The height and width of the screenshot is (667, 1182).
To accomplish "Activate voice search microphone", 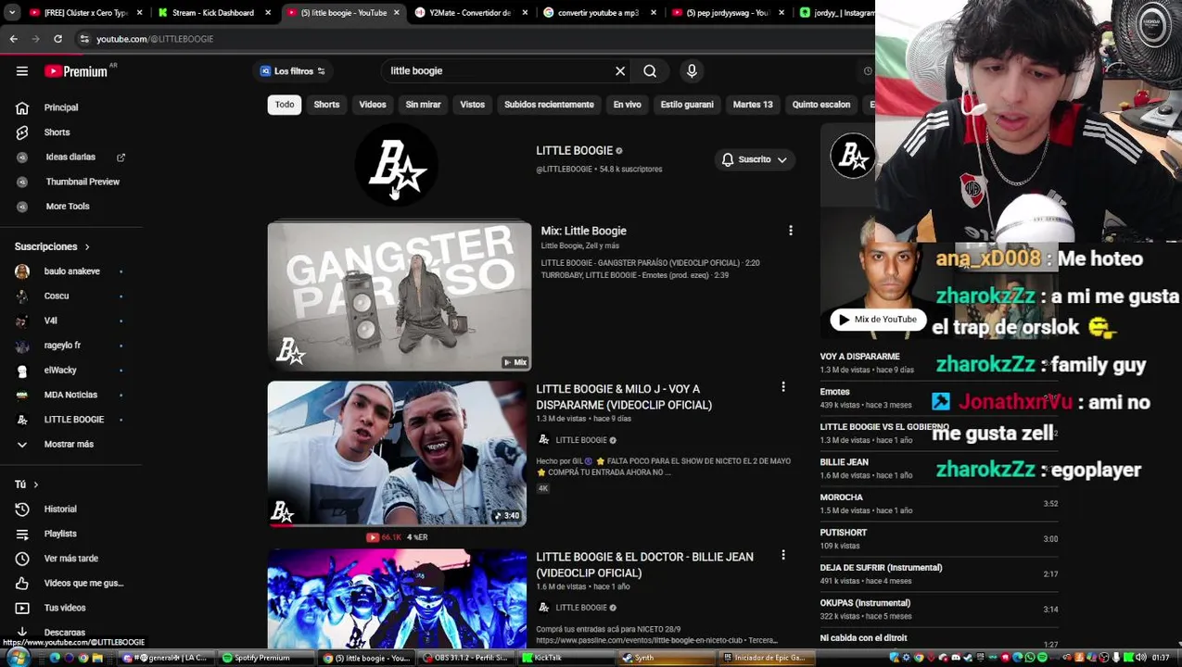I will (x=692, y=71).
